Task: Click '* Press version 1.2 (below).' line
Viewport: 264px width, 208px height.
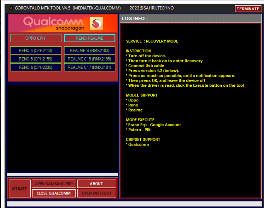Action: [x=152, y=71]
